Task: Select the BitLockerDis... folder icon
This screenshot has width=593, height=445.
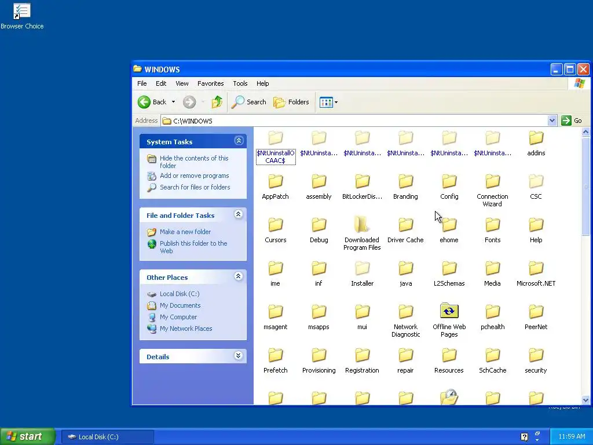Action: [x=363, y=181]
